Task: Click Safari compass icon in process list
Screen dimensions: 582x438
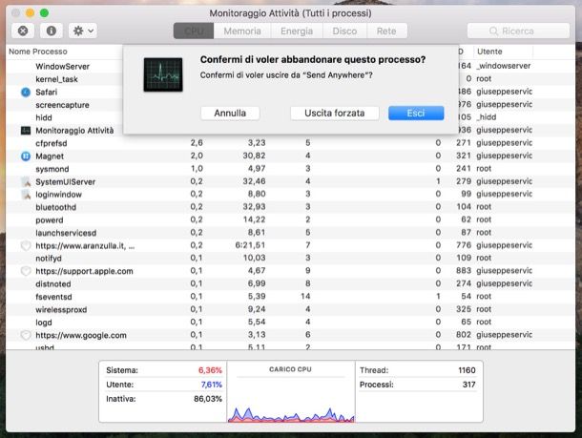Action: (x=26, y=92)
